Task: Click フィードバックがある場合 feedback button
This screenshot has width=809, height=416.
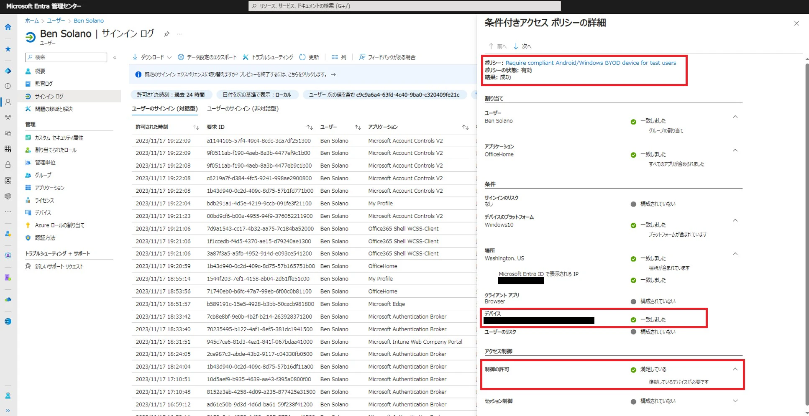Action: [387, 57]
